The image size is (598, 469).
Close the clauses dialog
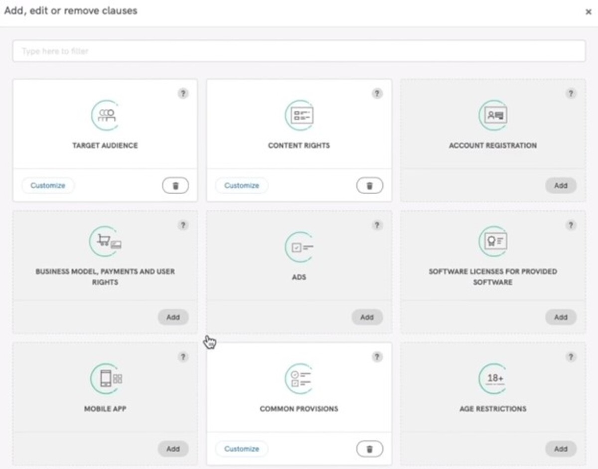click(588, 12)
